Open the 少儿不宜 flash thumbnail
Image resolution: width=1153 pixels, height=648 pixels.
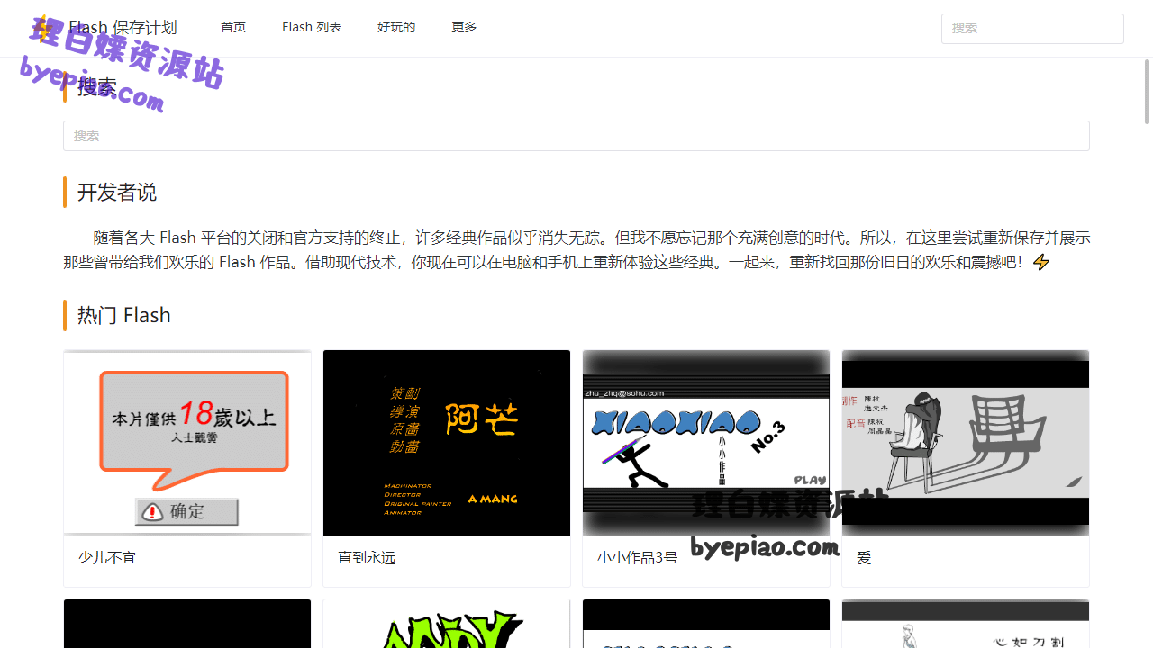pyautogui.click(x=187, y=443)
